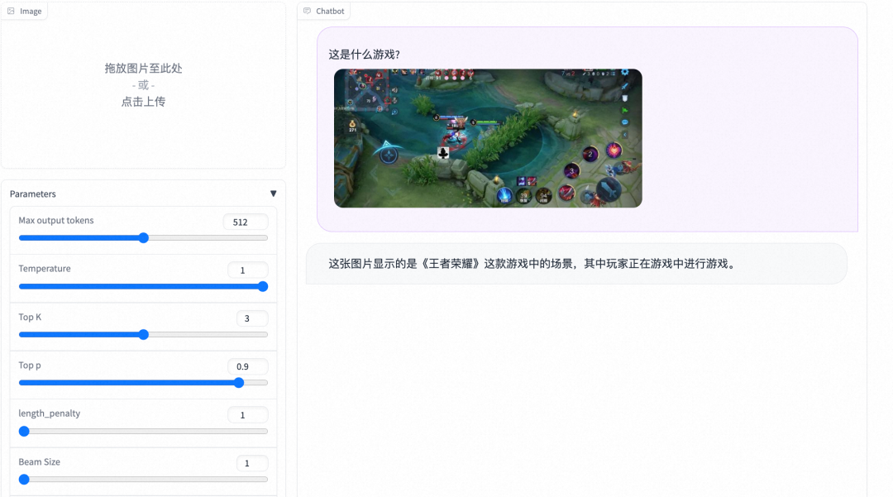Adjust the Max output tokens slider
Viewport: 893px width, 497px height.
point(144,238)
